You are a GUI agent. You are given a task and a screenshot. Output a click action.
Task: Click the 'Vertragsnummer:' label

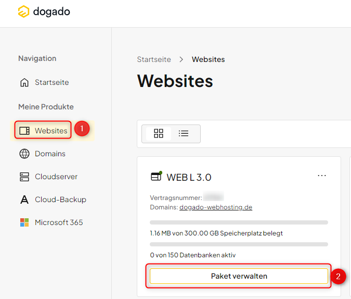[x=176, y=198]
